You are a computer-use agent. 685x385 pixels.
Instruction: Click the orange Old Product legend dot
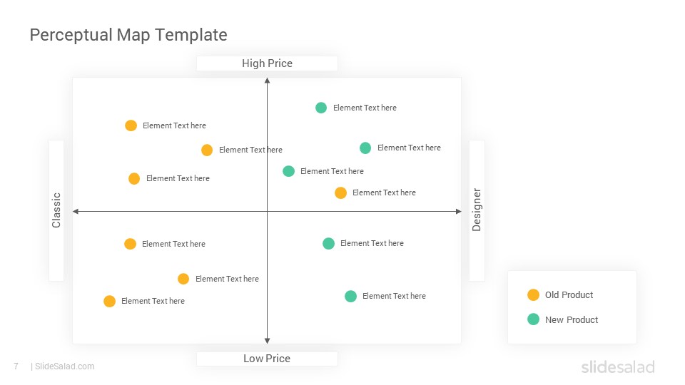pos(533,295)
